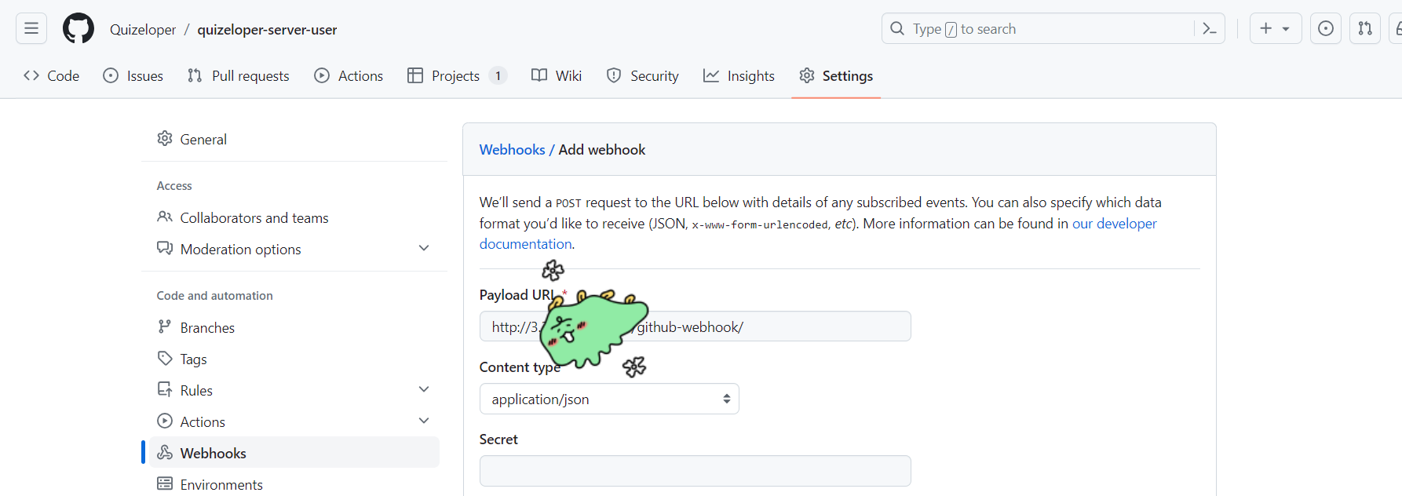Open our developer documentation link
Viewport: 1402px width, 496px height.
[x=1114, y=224]
